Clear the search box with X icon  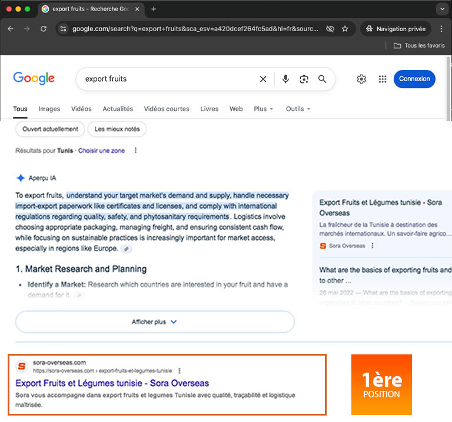(263, 79)
